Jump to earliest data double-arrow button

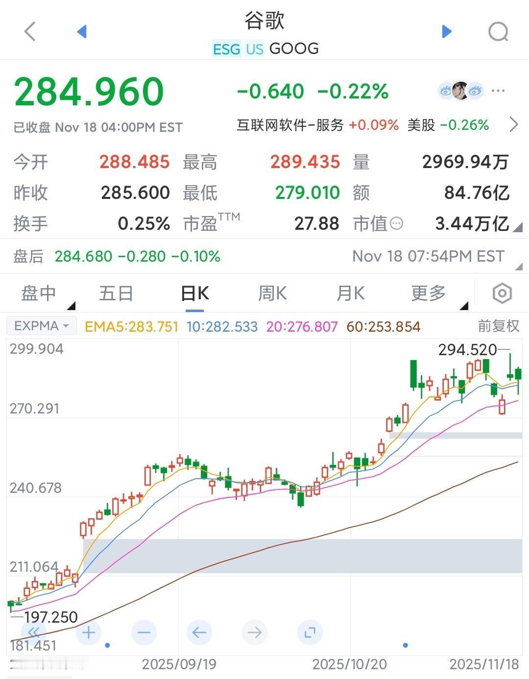(33, 632)
